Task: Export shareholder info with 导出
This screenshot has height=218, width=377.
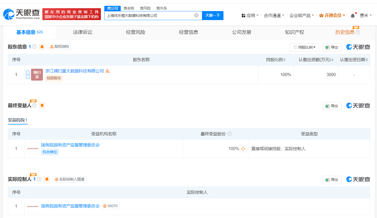Action: tap(332, 47)
